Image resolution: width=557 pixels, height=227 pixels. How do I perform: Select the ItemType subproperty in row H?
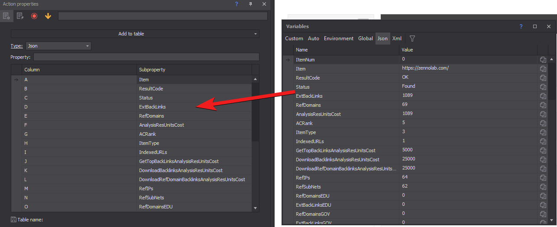(194, 143)
